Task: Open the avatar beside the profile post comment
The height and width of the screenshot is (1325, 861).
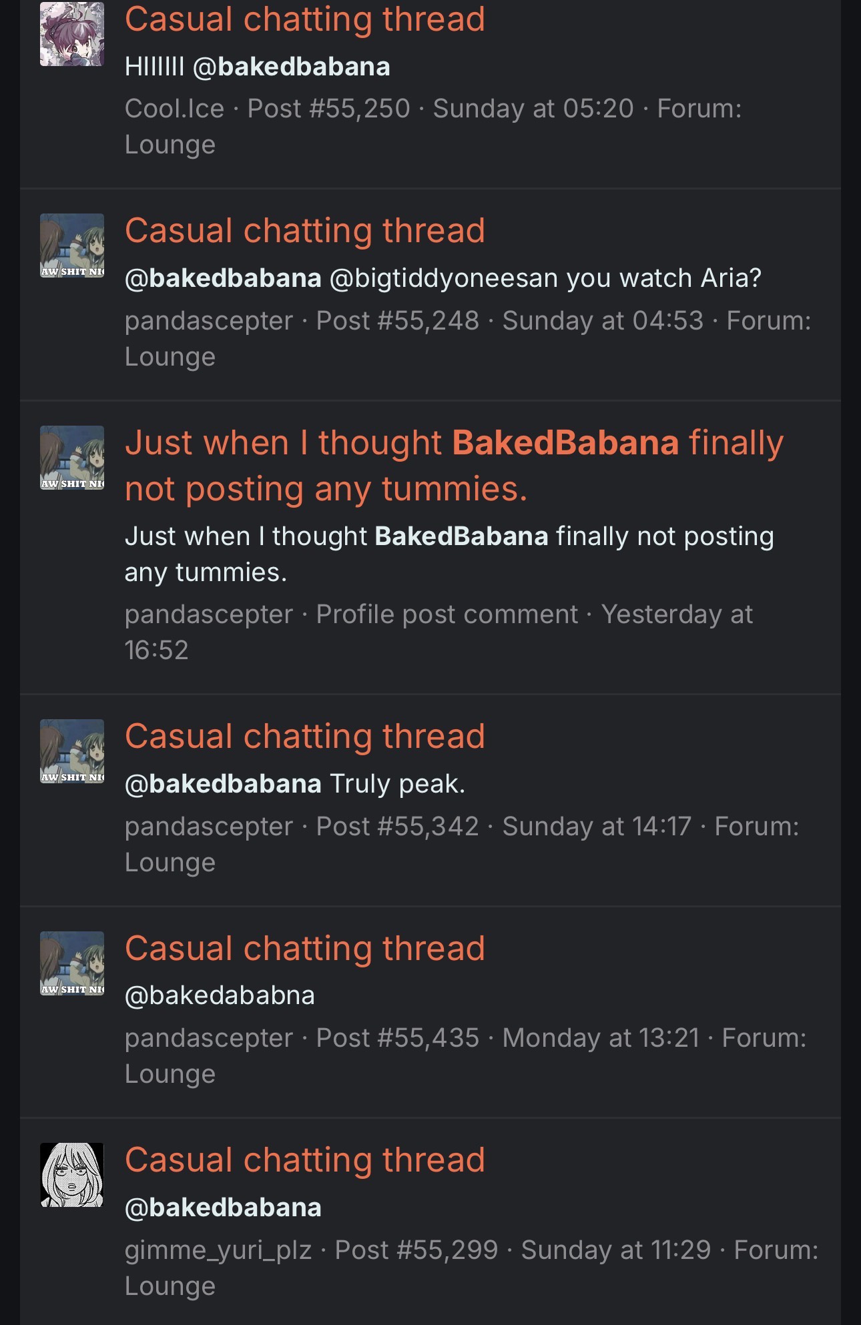Action: (72, 458)
